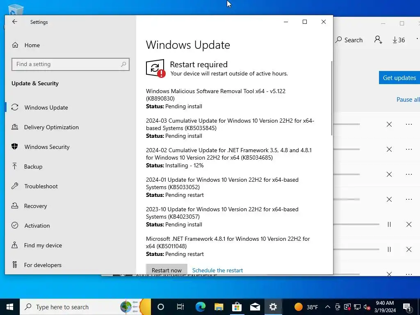Click the 'Installing - 12%' status text
The image size is (420, 315).
point(184,166)
